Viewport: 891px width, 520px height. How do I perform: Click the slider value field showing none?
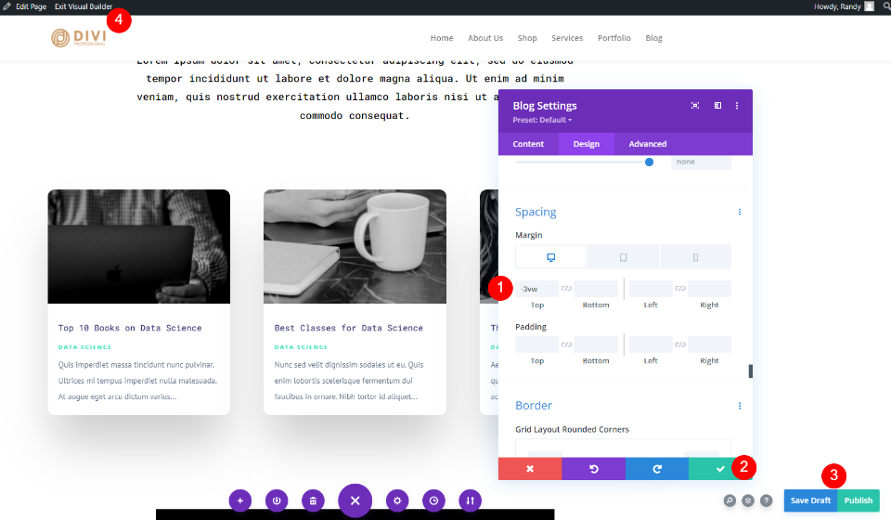tap(701, 162)
